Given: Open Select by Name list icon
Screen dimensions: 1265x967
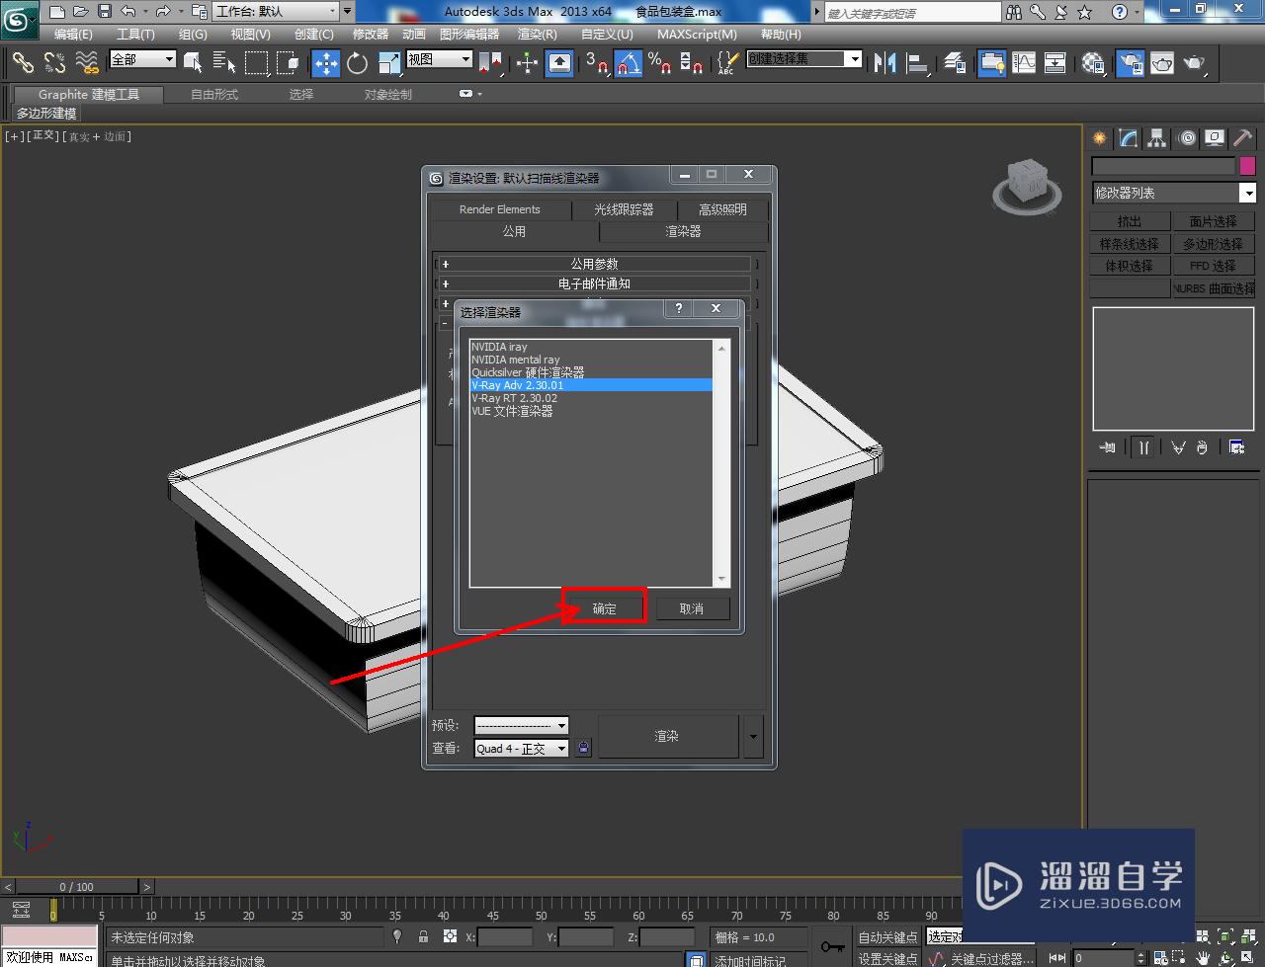Looking at the screenshot, I should (224, 63).
